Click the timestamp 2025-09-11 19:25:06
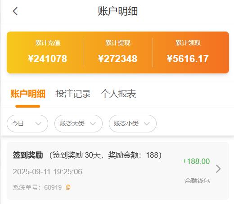The height and width of the screenshot is (204, 234). click(47, 172)
